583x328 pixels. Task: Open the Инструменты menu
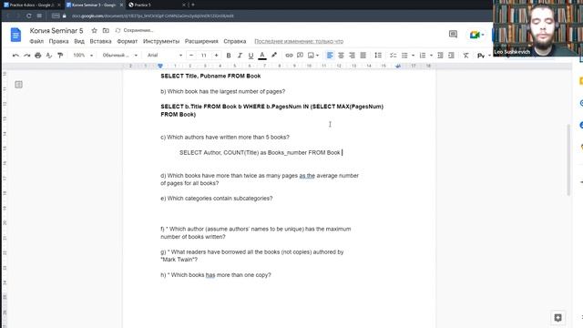point(161,41)
